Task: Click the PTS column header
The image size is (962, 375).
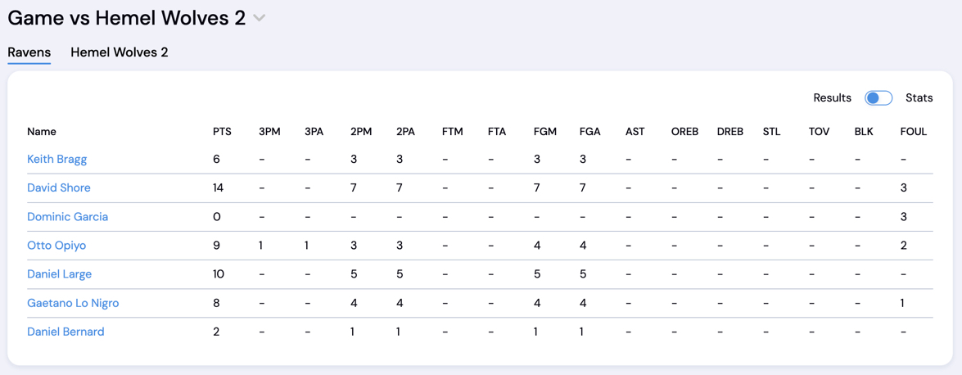Action: point(222,132)
